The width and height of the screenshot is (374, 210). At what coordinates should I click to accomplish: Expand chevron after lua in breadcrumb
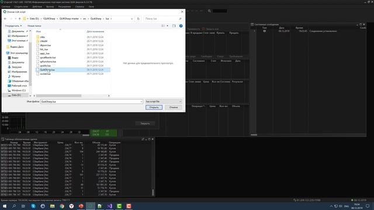(x=111, y=19)
